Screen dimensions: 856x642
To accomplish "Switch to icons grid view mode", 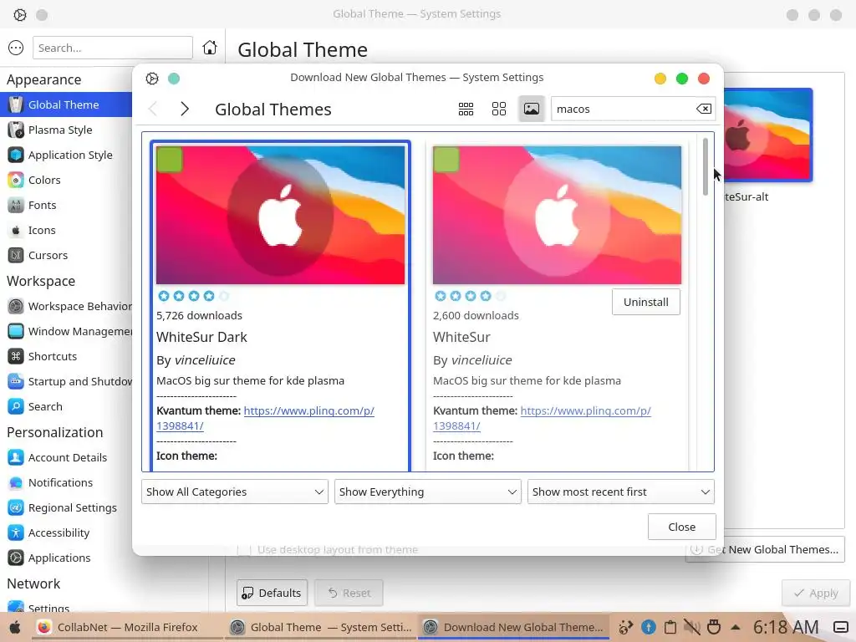I will 499,110.
